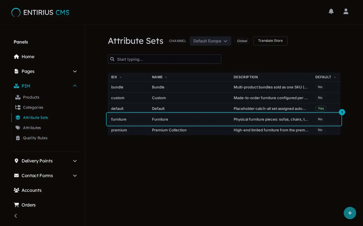Open the Default Europe channel dropdown
This screenshot has height=226, width=363.
(210, 41)
